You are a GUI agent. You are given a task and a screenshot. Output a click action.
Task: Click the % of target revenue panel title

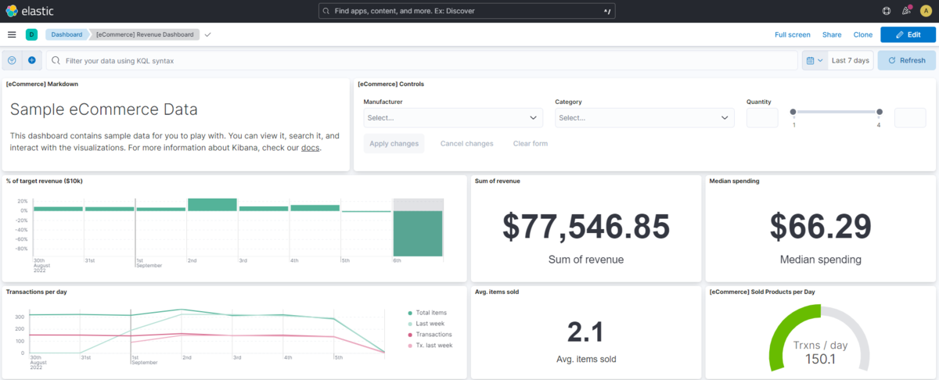45,181
